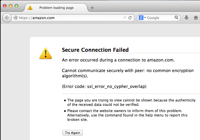
Task: Click the Google search engine icon
Action: click(x=141, y=18)
